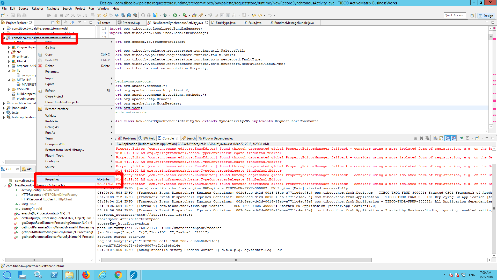Screen dimensions: 497x280
Task: Expand the src folder node
Action: 9,52
